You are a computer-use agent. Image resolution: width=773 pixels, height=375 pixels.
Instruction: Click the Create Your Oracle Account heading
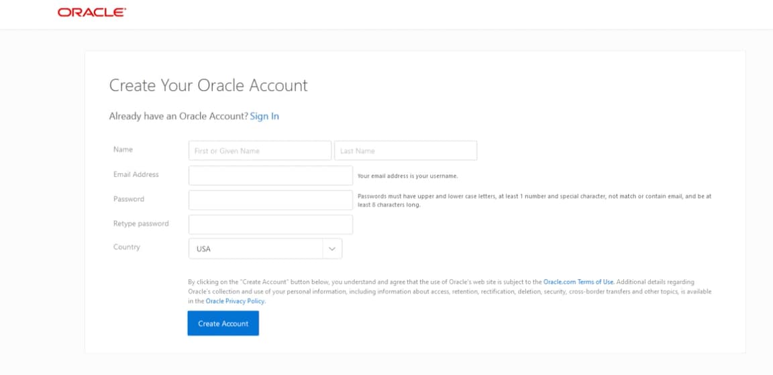(208, 86)
